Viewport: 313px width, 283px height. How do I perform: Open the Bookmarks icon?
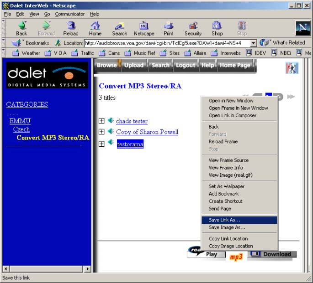[x=16, y=43]
